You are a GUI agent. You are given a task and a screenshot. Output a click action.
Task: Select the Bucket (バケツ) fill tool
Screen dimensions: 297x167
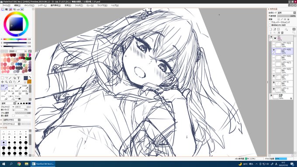(x=4, y=98)
